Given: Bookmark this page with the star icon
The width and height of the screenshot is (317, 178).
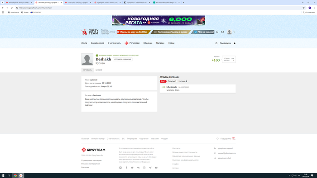Looking at the screenshot, I should coord(303,8).
